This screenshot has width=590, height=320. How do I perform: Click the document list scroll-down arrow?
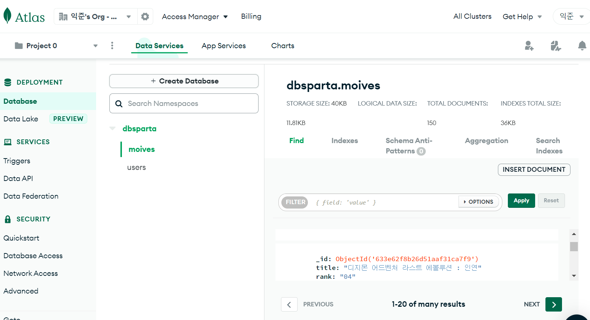(x=574, y=276)
